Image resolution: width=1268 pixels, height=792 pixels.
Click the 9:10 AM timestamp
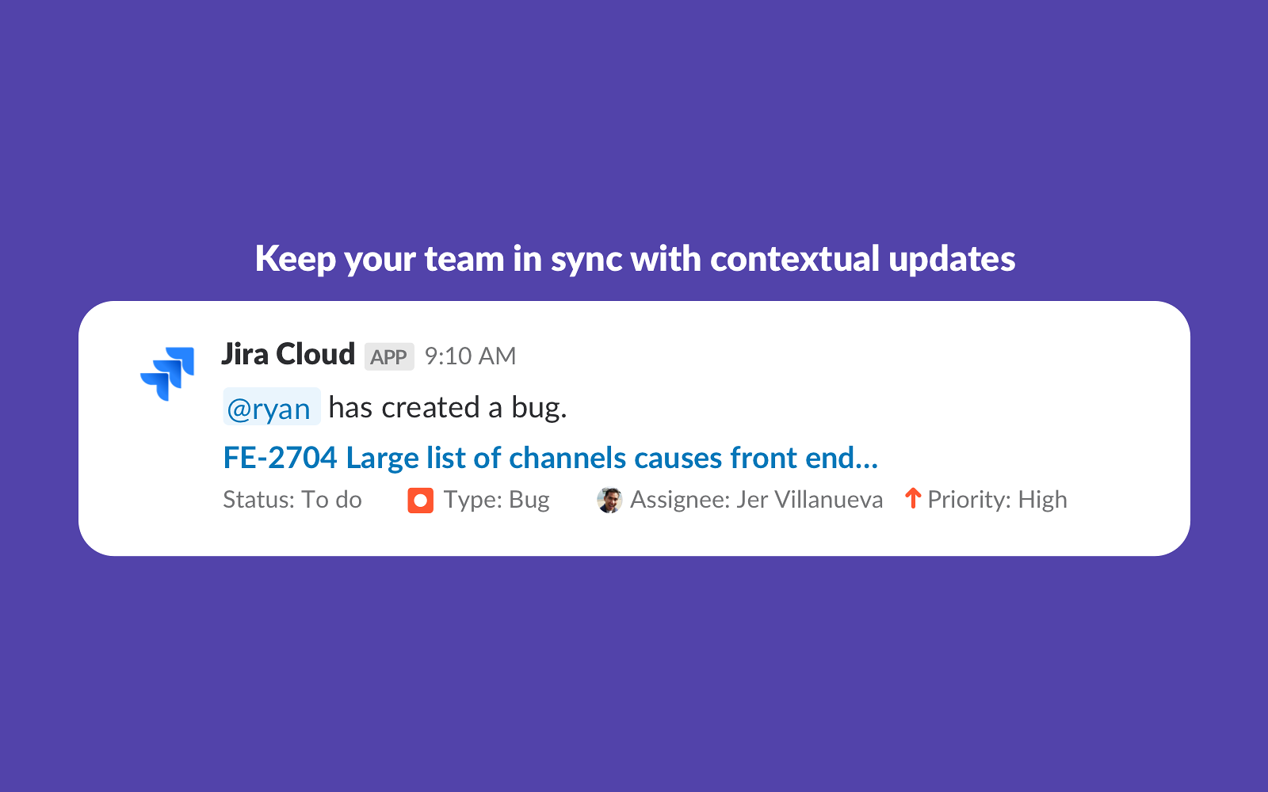coord(470,356)
